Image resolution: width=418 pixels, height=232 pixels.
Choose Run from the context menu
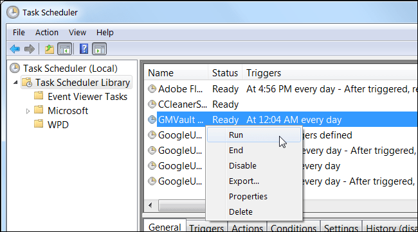point(254,135)
